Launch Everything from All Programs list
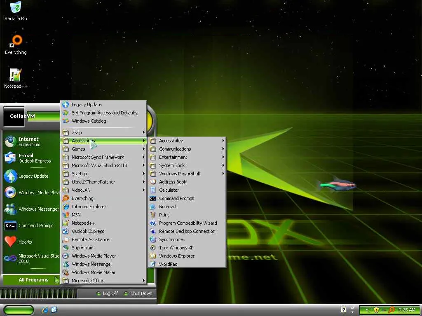The image size is (422, 316). coord(103,198)
